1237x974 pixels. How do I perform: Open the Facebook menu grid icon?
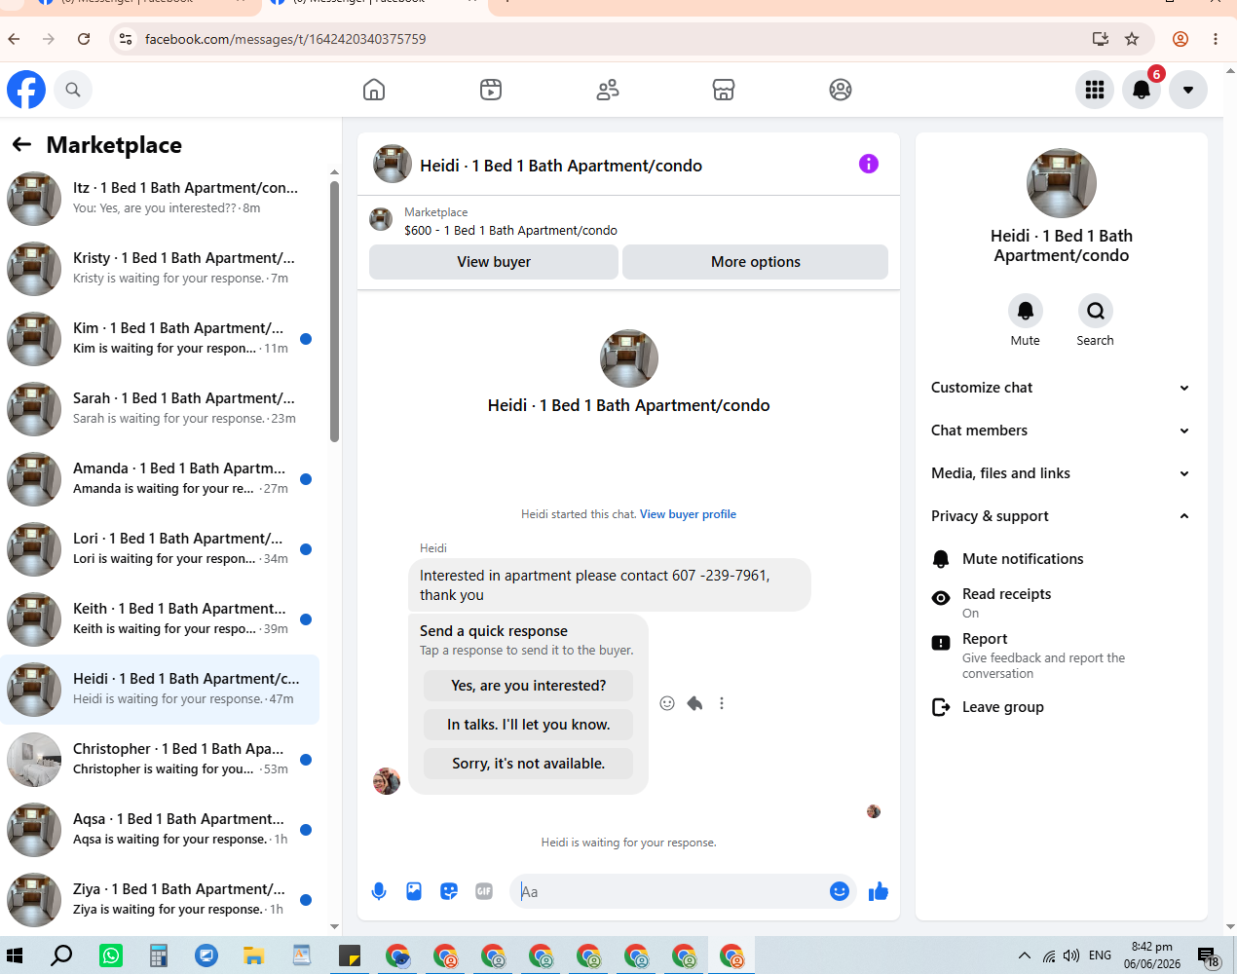click(x=1095, y=90)
